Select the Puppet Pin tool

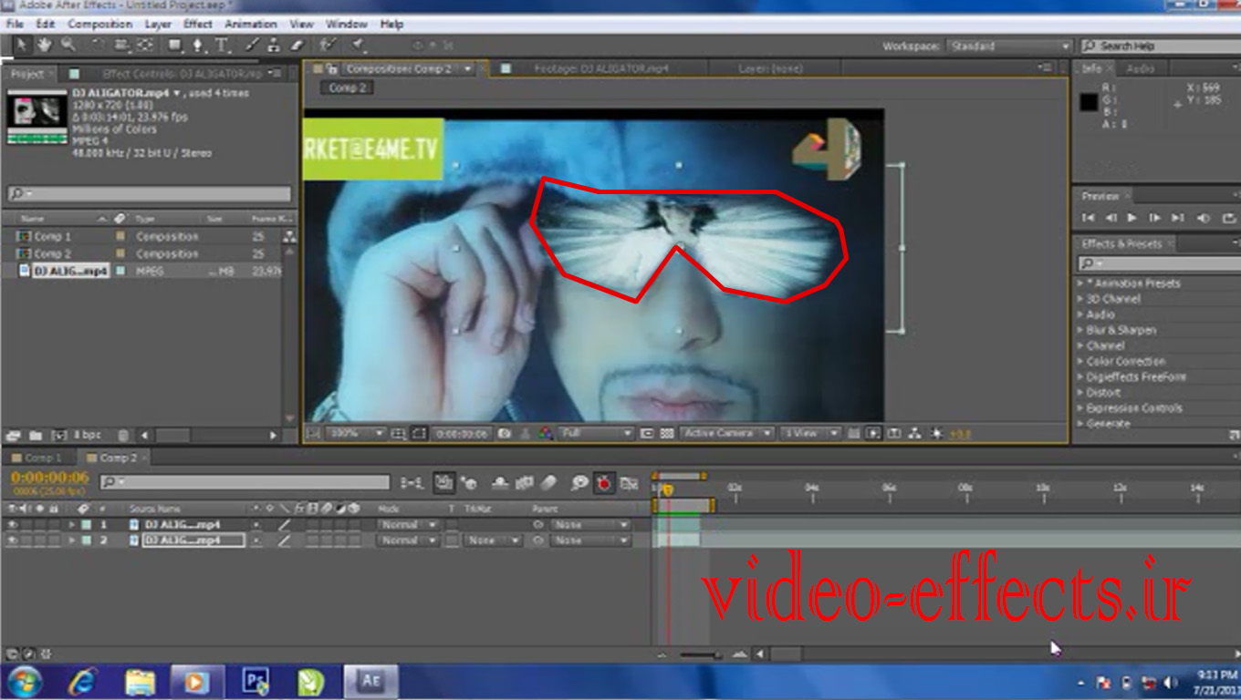(x=359, y=45)
